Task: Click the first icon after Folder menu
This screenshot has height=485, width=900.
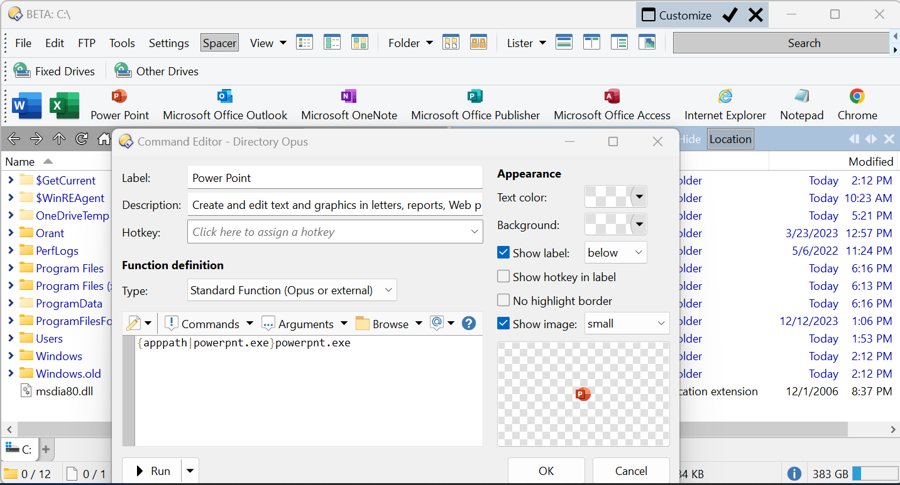Action: [451, 43]
